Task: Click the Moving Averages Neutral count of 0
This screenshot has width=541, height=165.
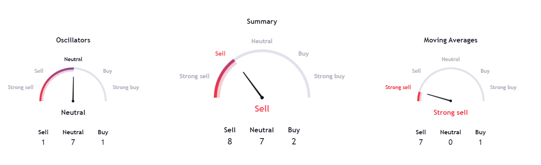Action: pyautogui.click(x=451, y=142)
